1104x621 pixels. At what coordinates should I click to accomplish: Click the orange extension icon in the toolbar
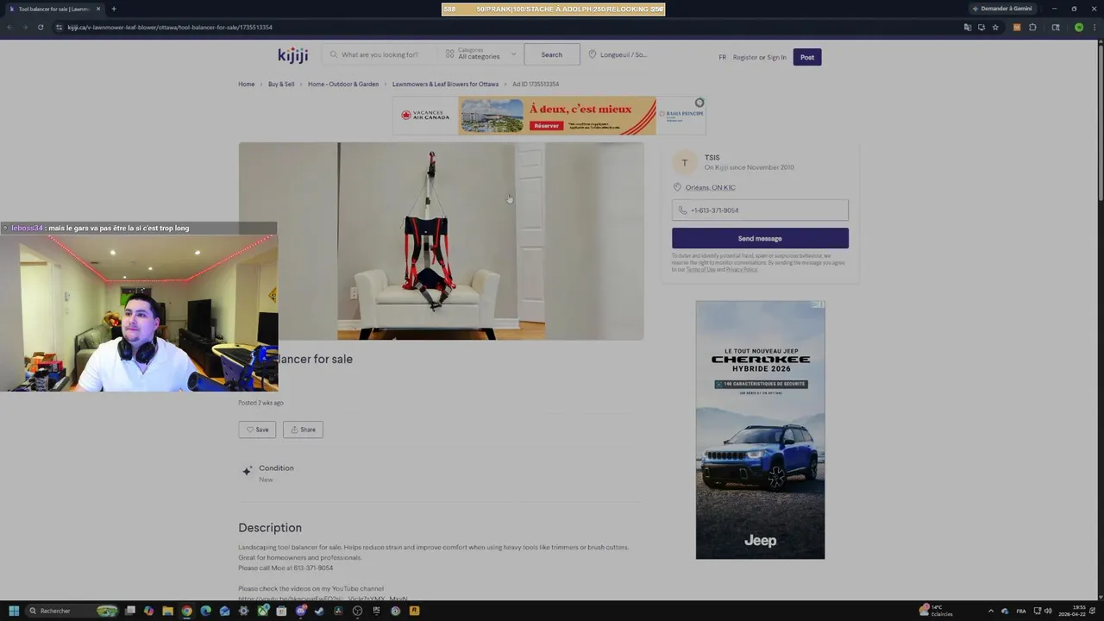(x=1017, y=27)
